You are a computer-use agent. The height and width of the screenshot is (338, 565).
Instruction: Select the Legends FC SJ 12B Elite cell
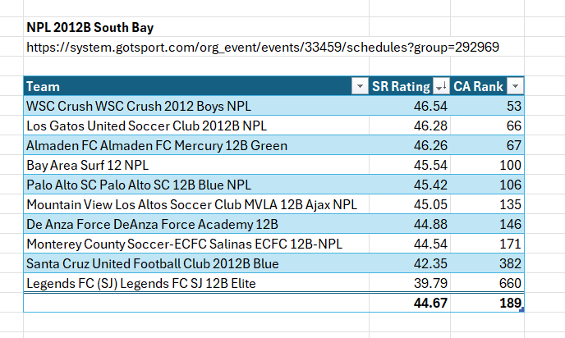click(141, 283)
